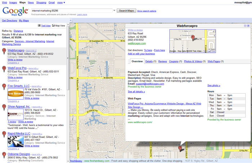The height and width of the screenshot is (163, 252).
Task: Go to Web in top navigation
Action: (4, 3)
